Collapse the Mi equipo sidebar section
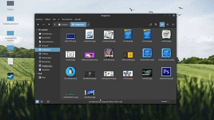214x120 pixels. tap(37, 30)
